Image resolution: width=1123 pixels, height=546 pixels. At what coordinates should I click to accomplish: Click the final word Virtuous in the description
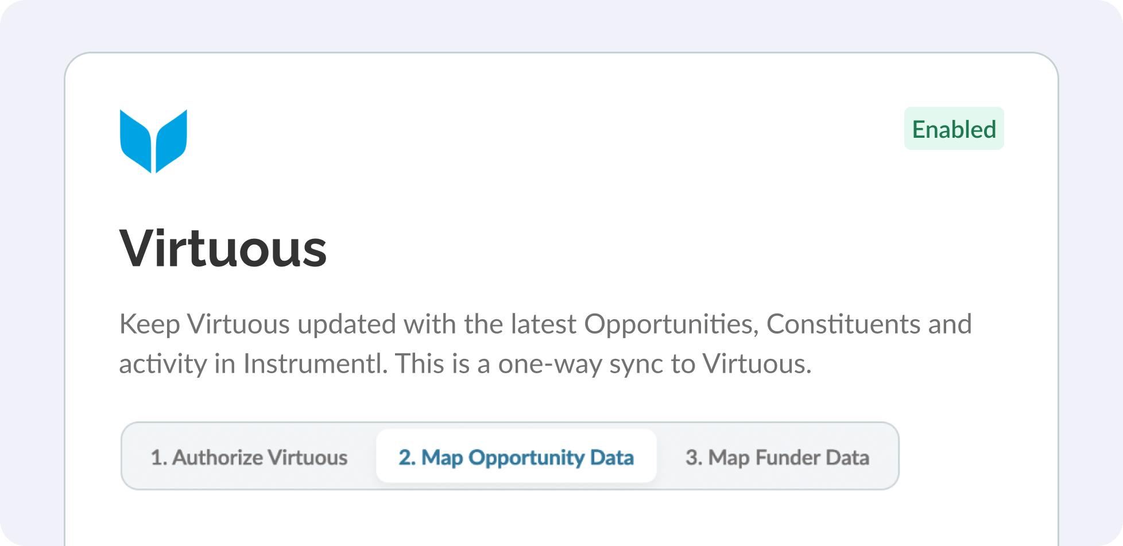point(756,364)
